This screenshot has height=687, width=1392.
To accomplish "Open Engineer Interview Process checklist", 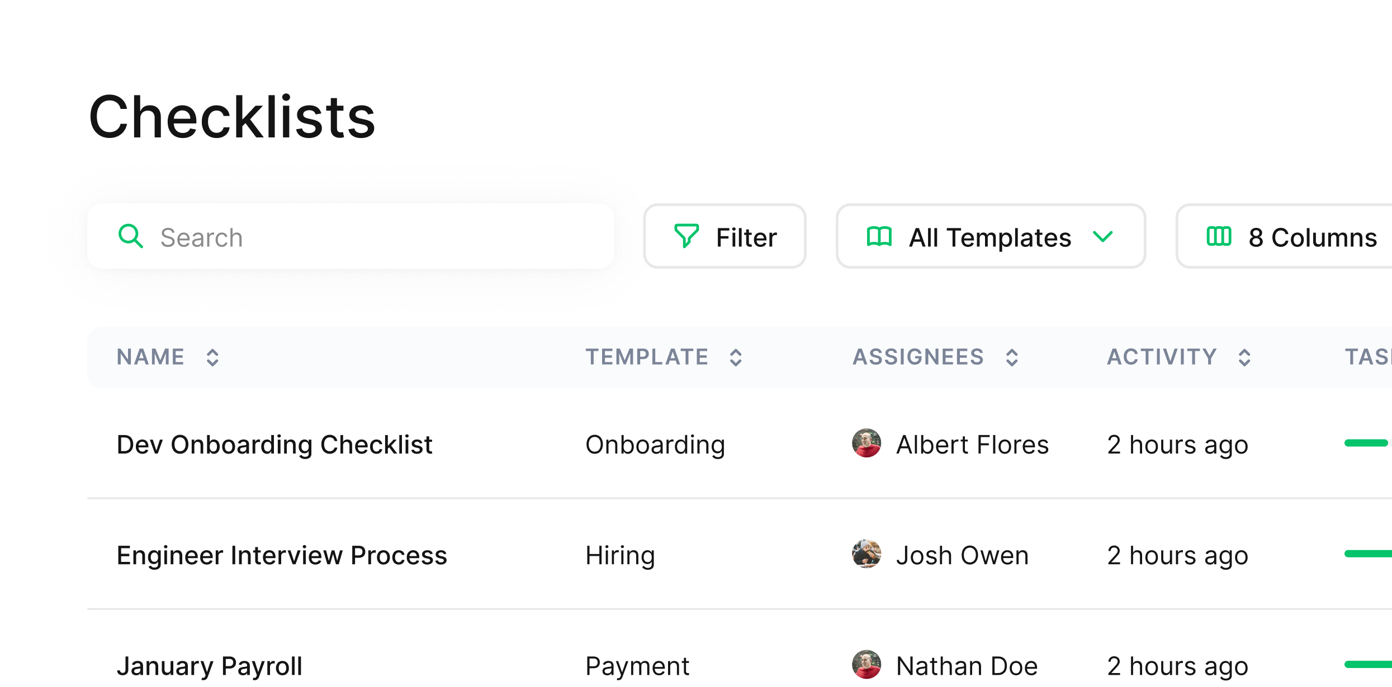I will 282,555.
